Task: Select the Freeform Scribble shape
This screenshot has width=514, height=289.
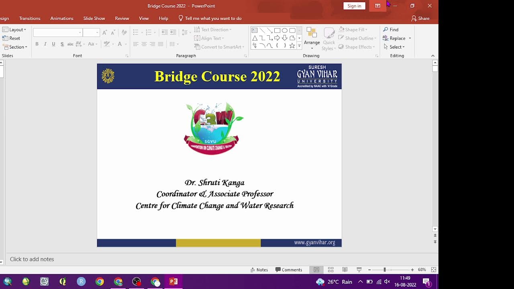Action: (x=255, y=46)
